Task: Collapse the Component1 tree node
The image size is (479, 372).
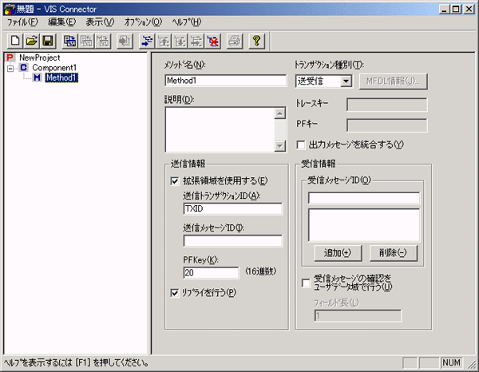Action: pyautogui.click(x=10, y=69)
